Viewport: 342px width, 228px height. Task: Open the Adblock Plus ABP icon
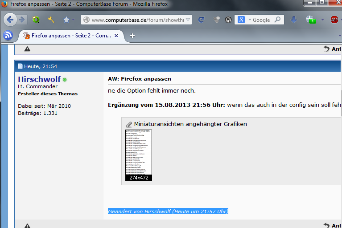[x=334, y=20]
